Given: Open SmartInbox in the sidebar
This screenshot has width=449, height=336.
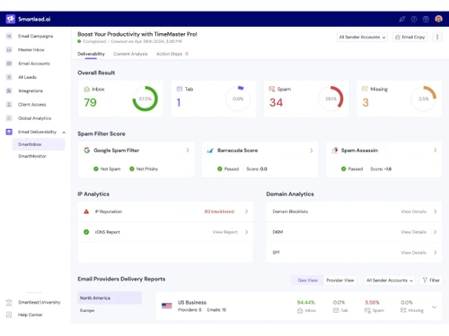Looking at the screenshot, I should [39, 144].
